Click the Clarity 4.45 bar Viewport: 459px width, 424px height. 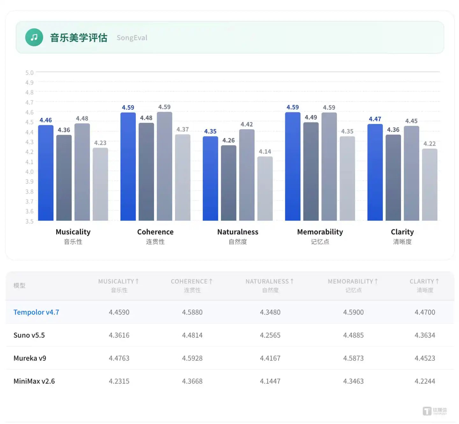point(412,173)
